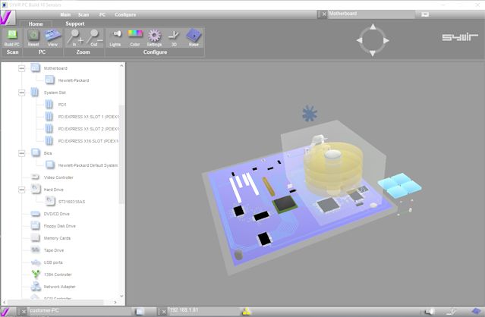Click the lights icon in status bar
This screenshot has width=485, height=317.
[430, 312]
